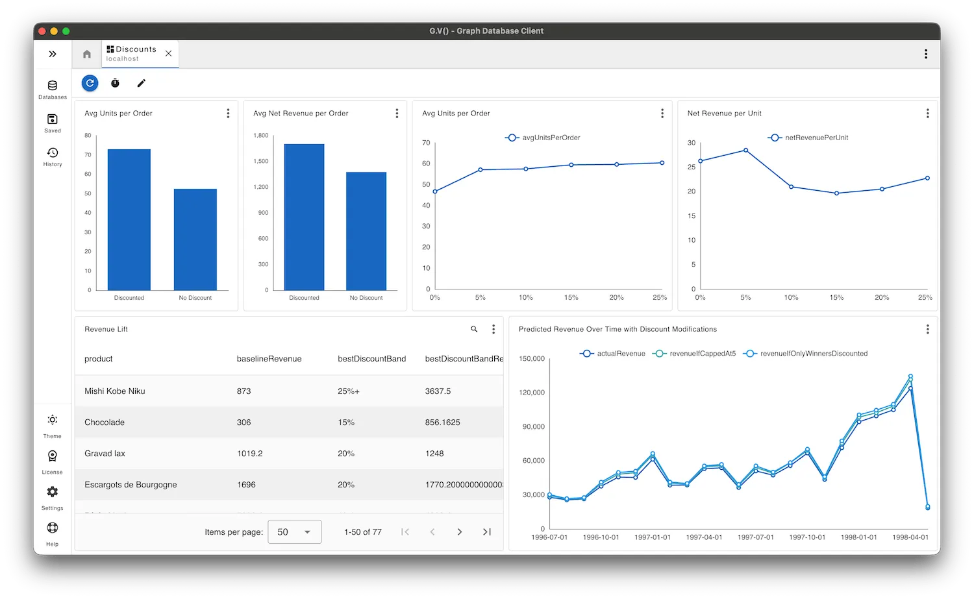Select the Gravad lax product cell
Screen dimensions: 974x599
[105, 454]
